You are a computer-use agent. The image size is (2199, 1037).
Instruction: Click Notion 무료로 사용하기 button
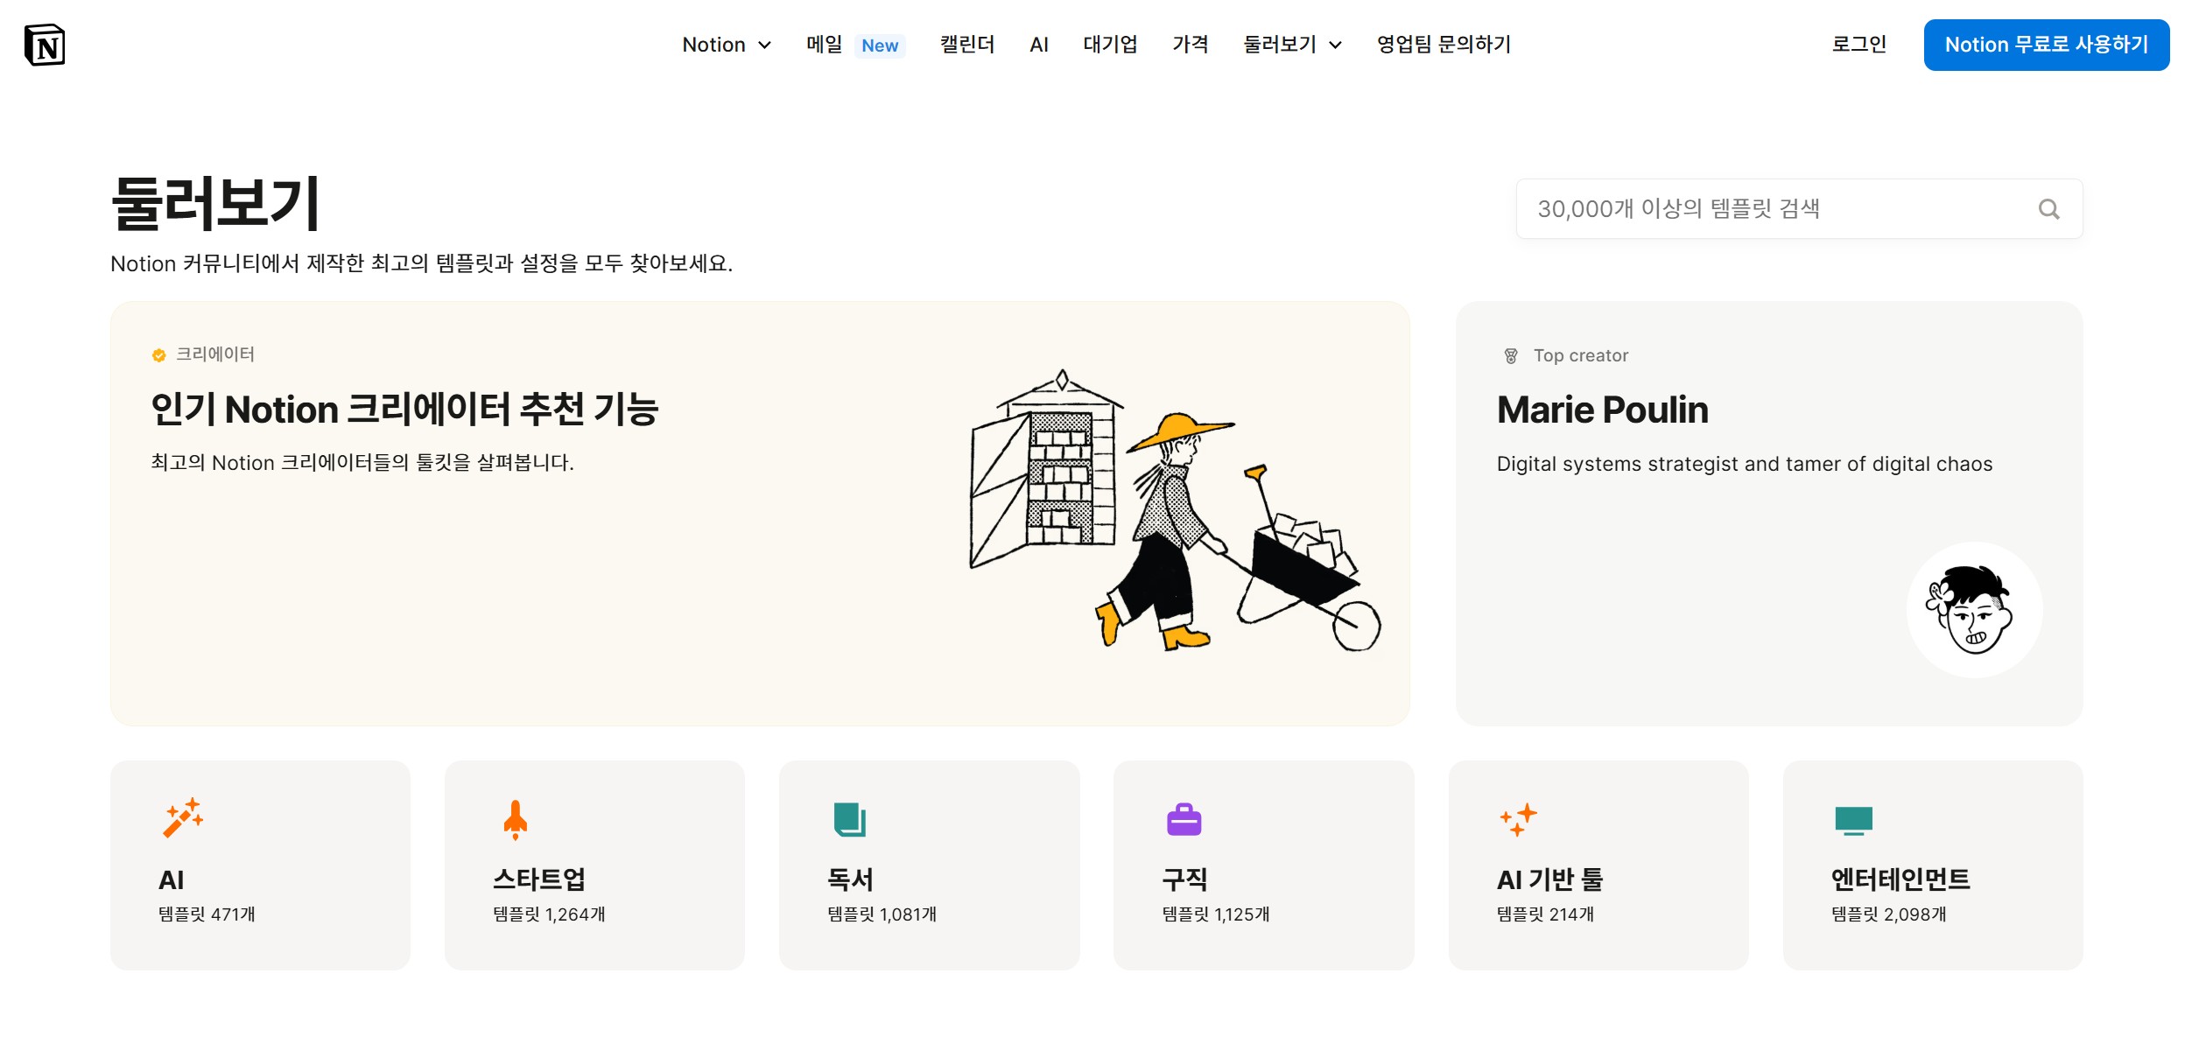click(2047, 45)
